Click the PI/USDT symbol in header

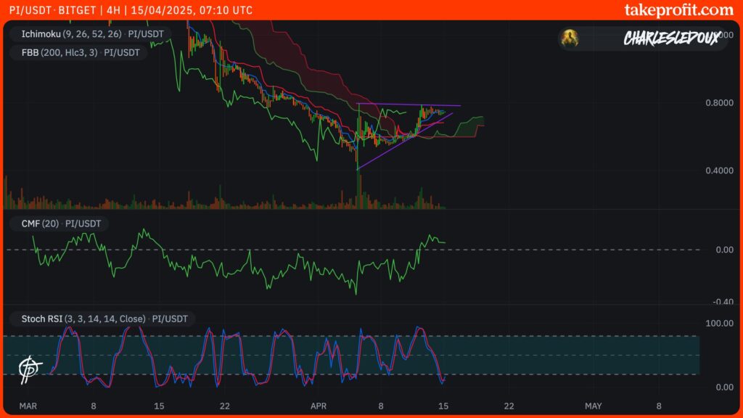pos(28,10)
